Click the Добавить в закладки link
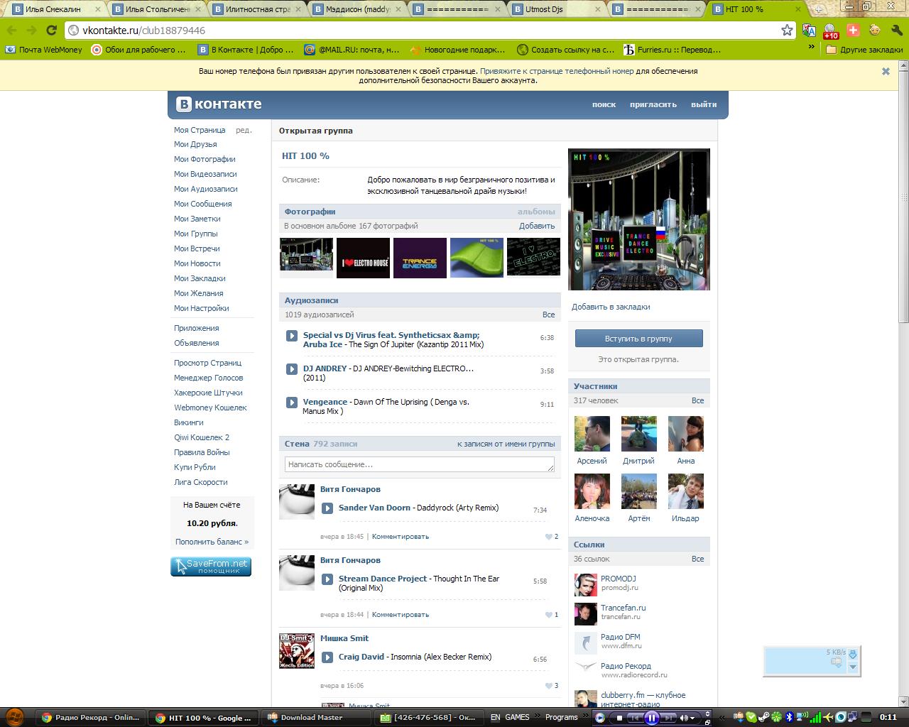The image size is (909, 727). click(x=611, y=307)
